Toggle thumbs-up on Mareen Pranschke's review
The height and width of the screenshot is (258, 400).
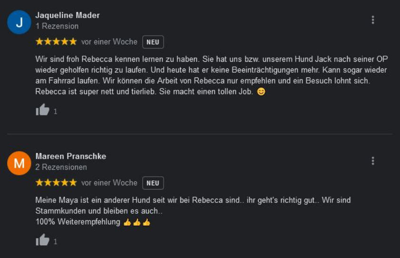[x=43, y=240]
